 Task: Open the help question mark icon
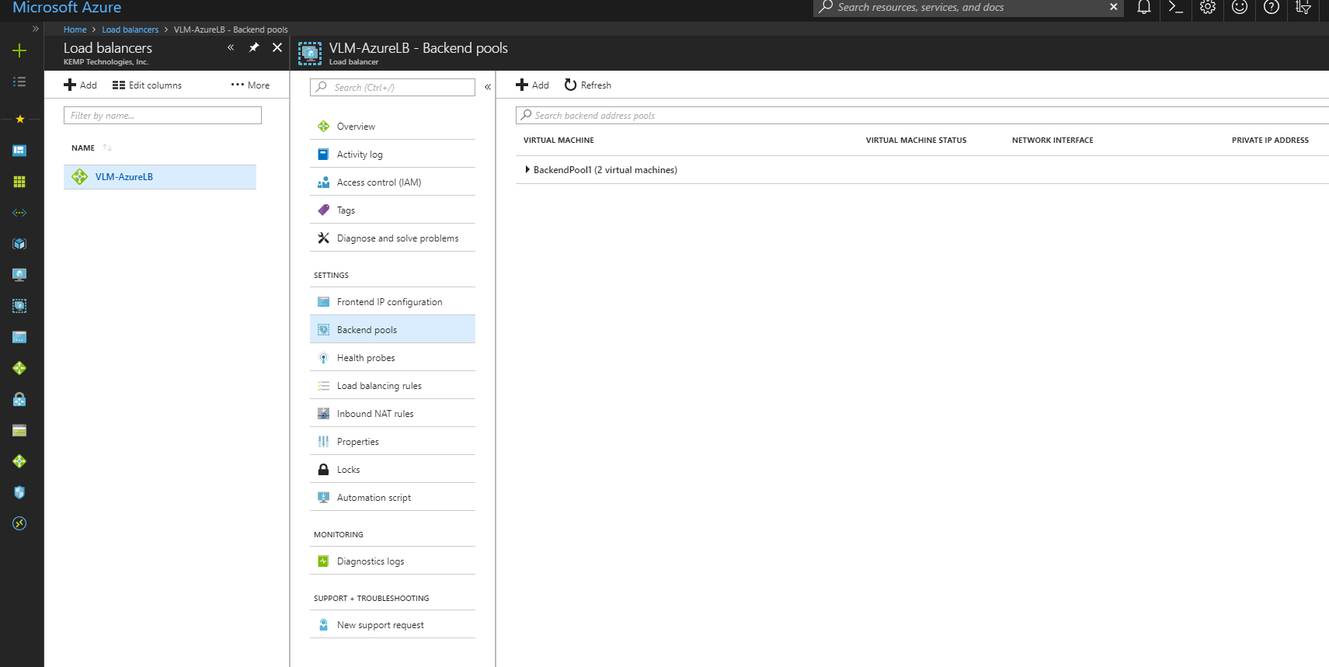click(x=1271, y=8)
